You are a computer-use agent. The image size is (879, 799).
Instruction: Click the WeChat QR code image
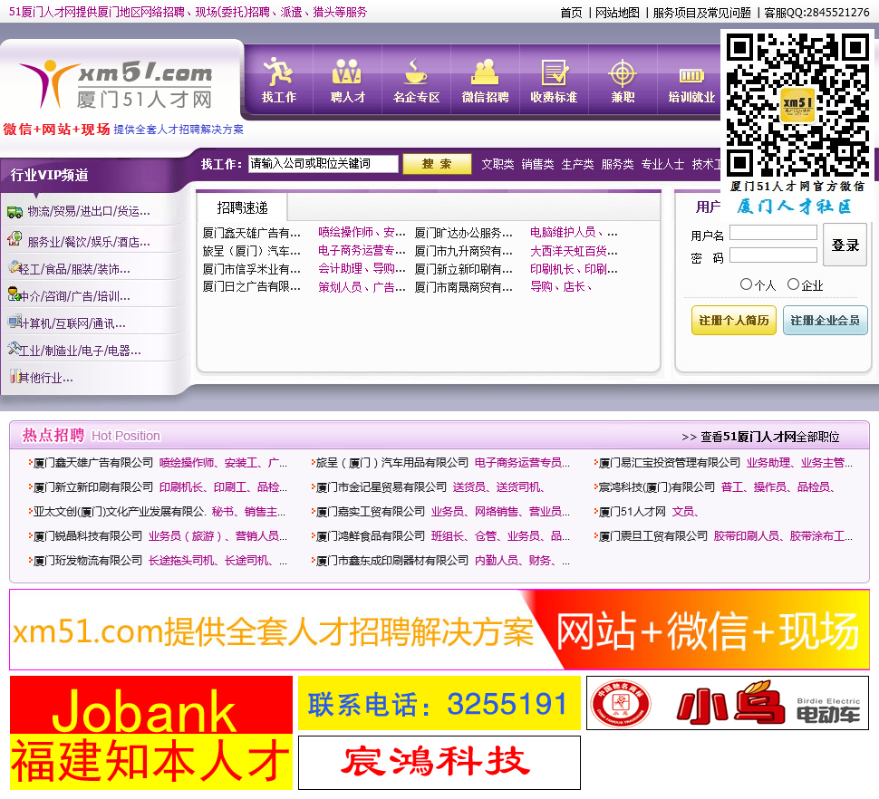(797, 105)
